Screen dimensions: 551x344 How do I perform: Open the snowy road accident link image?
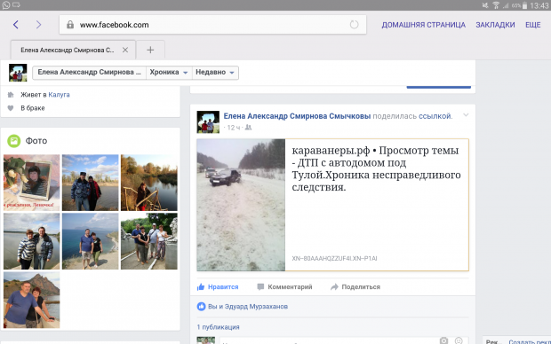coord(241,205)
